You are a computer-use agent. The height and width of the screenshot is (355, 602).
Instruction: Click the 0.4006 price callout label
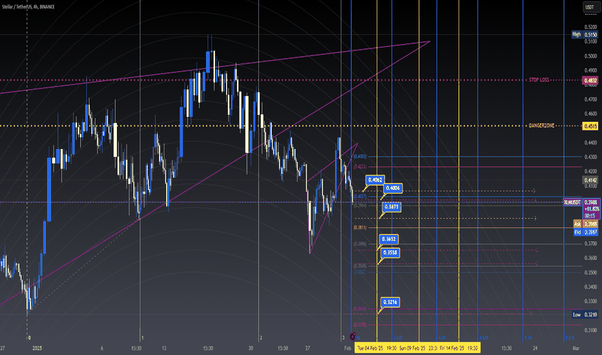393,188
